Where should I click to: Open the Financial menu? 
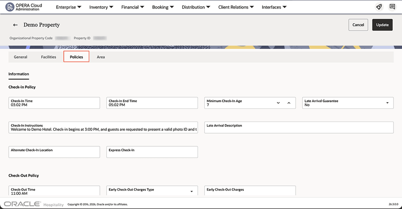pos(132,7)
